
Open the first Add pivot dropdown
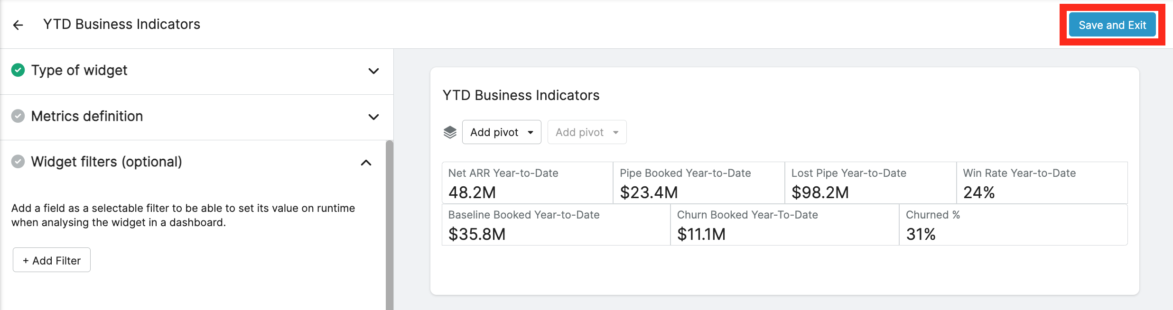point(502,132)
